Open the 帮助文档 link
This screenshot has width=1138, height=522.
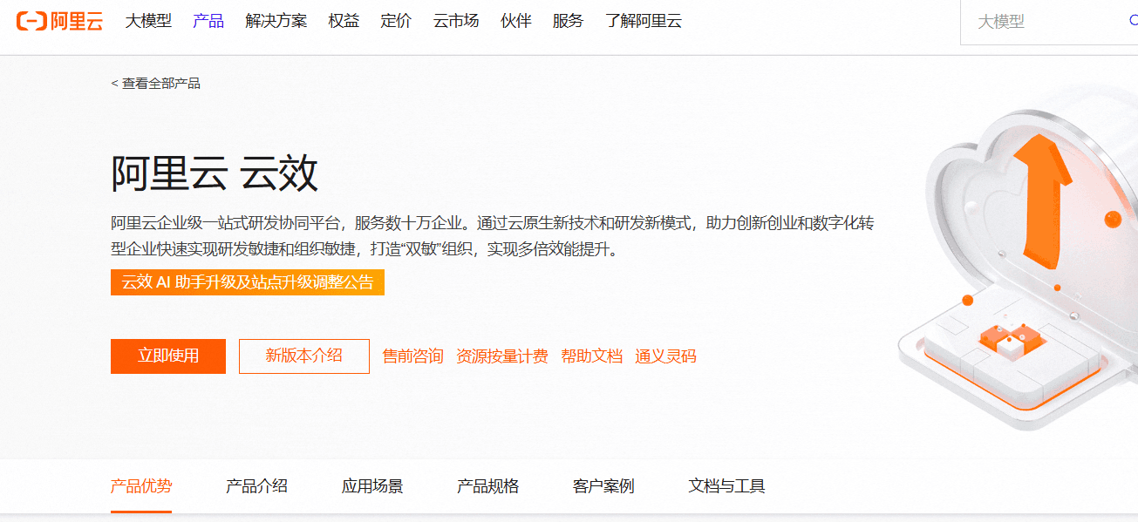592,356
